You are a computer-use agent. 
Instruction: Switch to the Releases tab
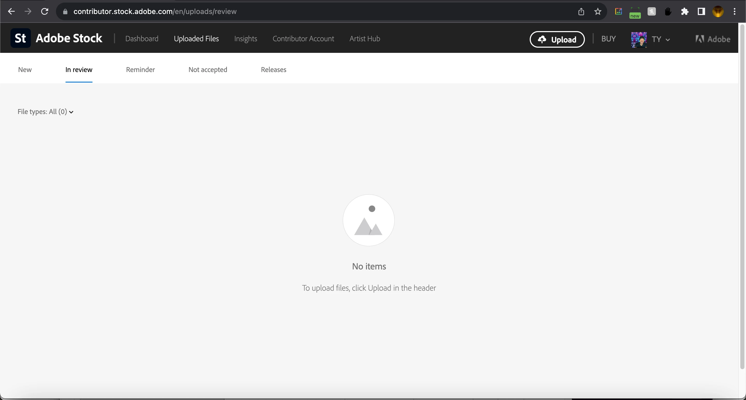[x=273, y=69]
